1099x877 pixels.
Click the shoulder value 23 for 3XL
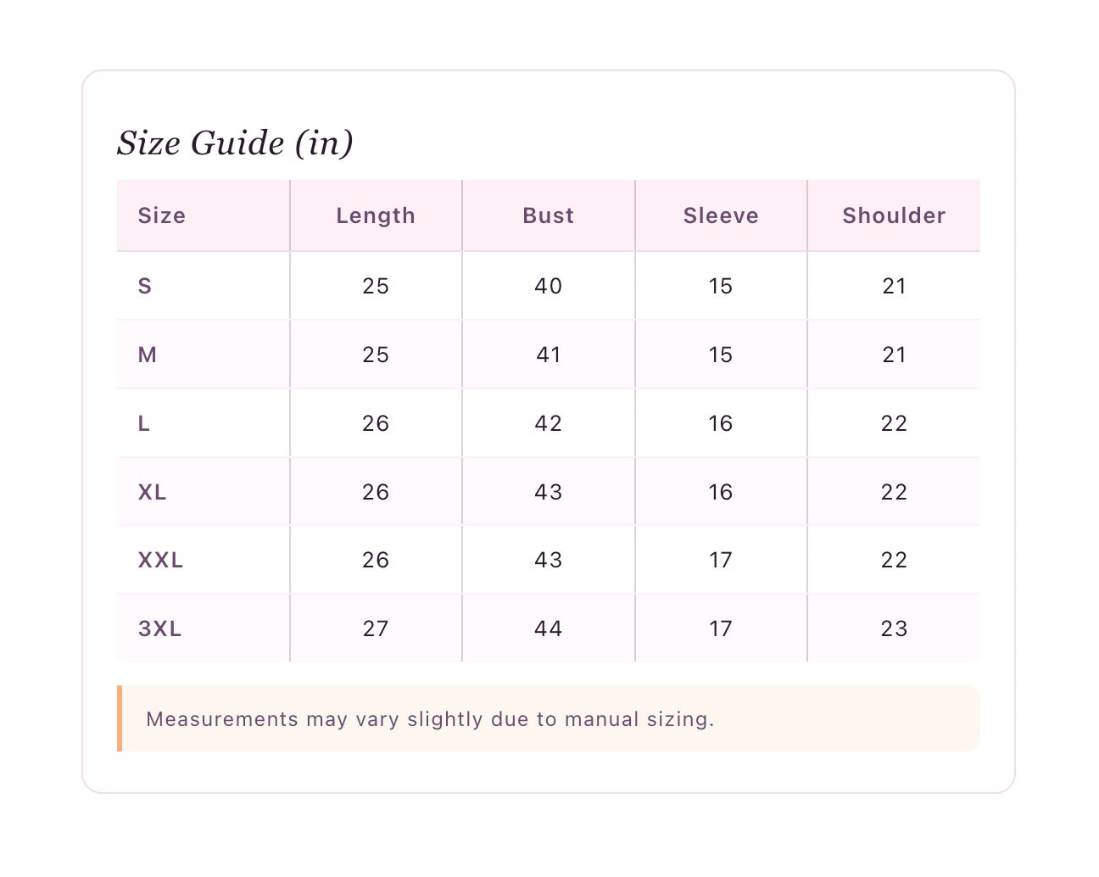(x=894, y=628)
